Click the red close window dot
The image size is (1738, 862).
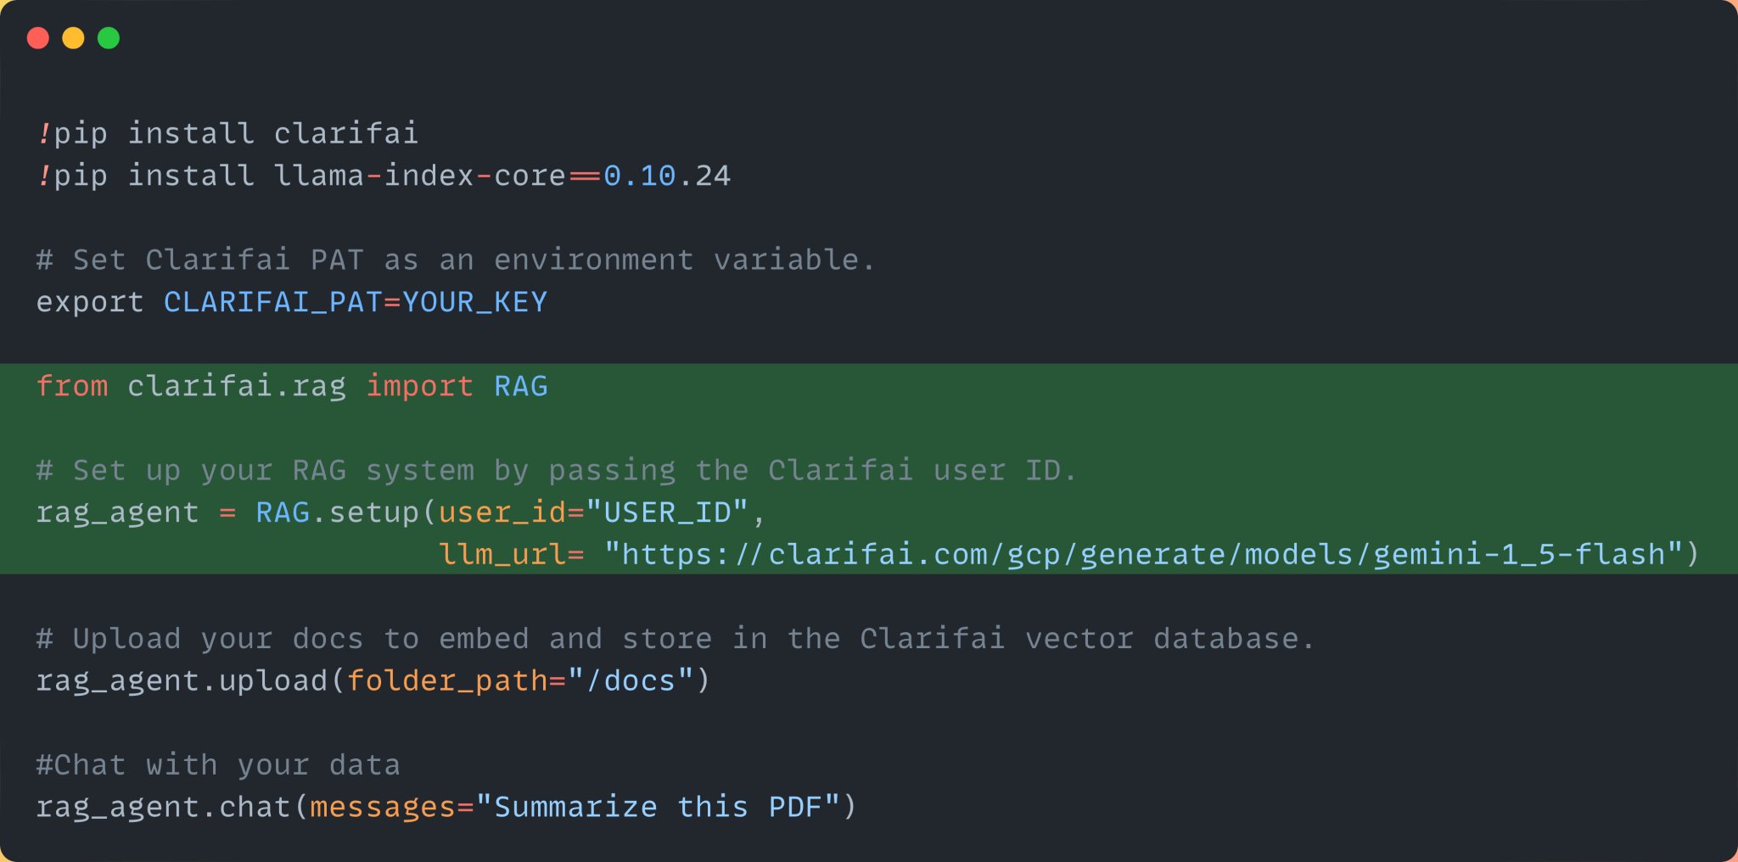(38, 38)
